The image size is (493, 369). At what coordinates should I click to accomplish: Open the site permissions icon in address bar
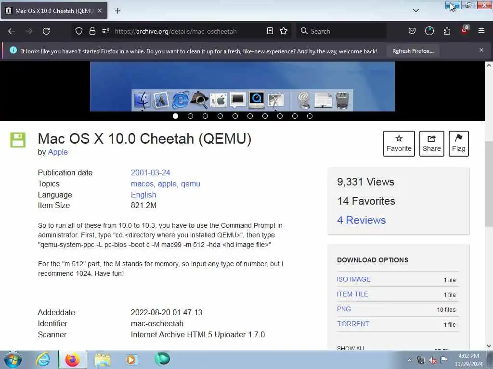click(105, 31)
